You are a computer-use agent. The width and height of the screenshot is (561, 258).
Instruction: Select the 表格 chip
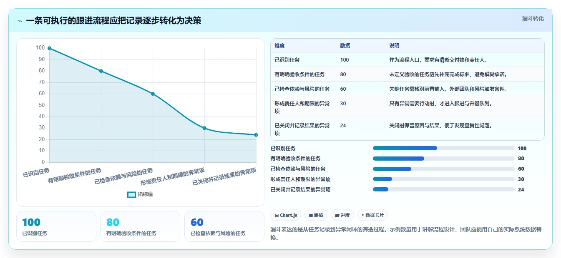[x=316, y=215]
